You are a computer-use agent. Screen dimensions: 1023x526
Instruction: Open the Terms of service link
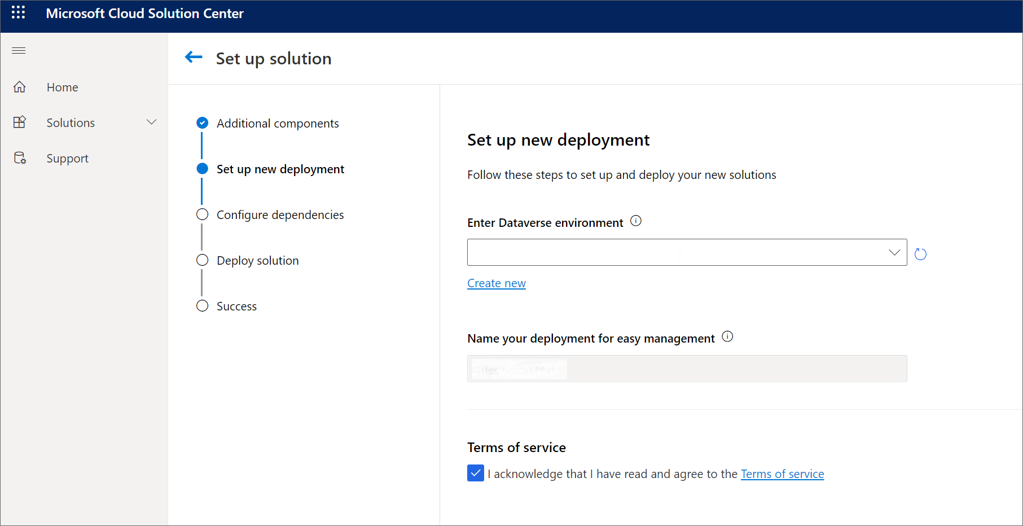click(782, 474)
